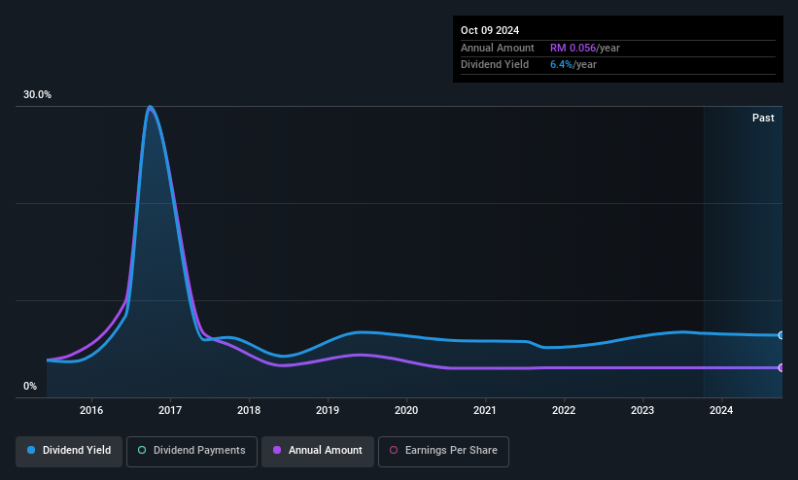Click the 2024 x-axis label
Viewport: 798px width, 480px height.
[721, 410]
